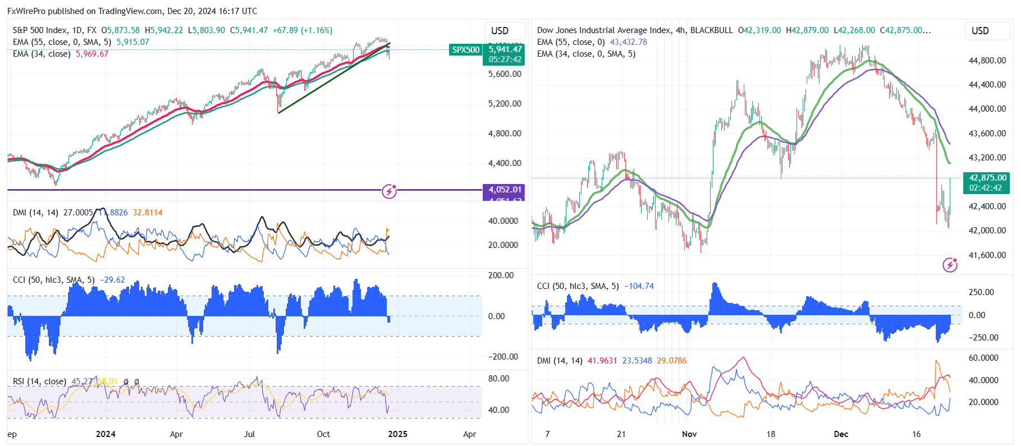The height and width of the screenshot is (446, 1021).
Task: Click the Jul label on the time axis
Action: pyautogui.click(x=249, y=434)
